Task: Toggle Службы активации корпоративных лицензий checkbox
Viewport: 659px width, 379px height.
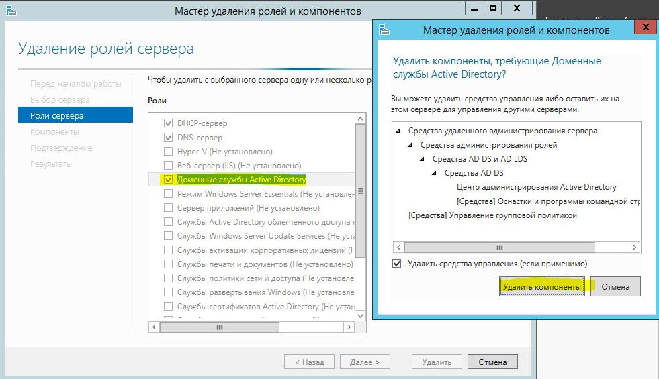Action: click(x=168, y=250)
